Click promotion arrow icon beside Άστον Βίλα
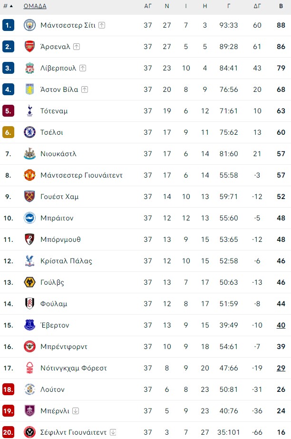This screenshot has height=439, width=291. [x=85, y=90]
